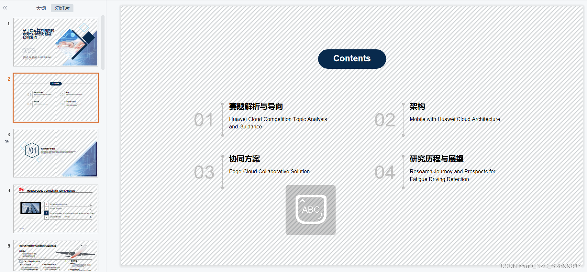587x272 pixels.
Task: Select the Contents title pill shape
Action: click(x=352, y=59)
